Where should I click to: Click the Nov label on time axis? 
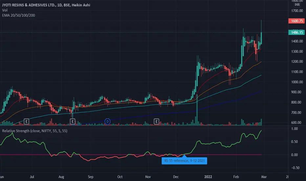(148, 177)
